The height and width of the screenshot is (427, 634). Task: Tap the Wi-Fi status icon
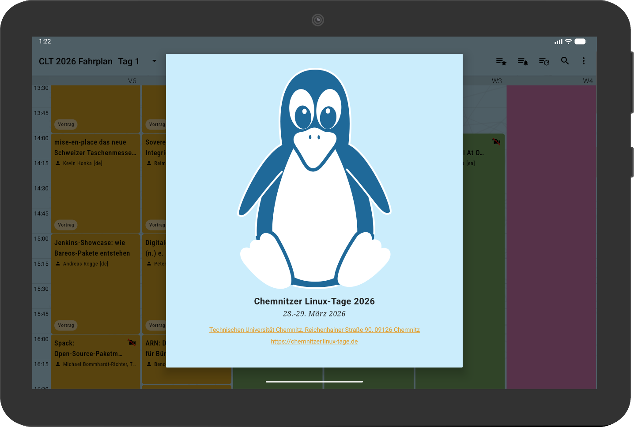click(568, 41)
